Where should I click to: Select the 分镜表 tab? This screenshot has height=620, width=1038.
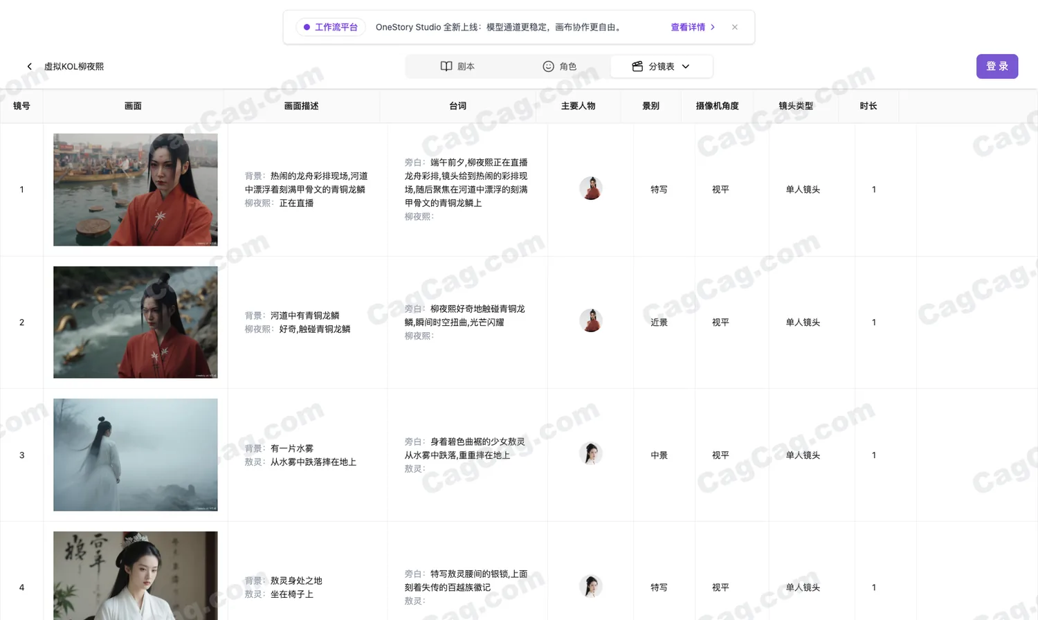[x=661, y=66]
